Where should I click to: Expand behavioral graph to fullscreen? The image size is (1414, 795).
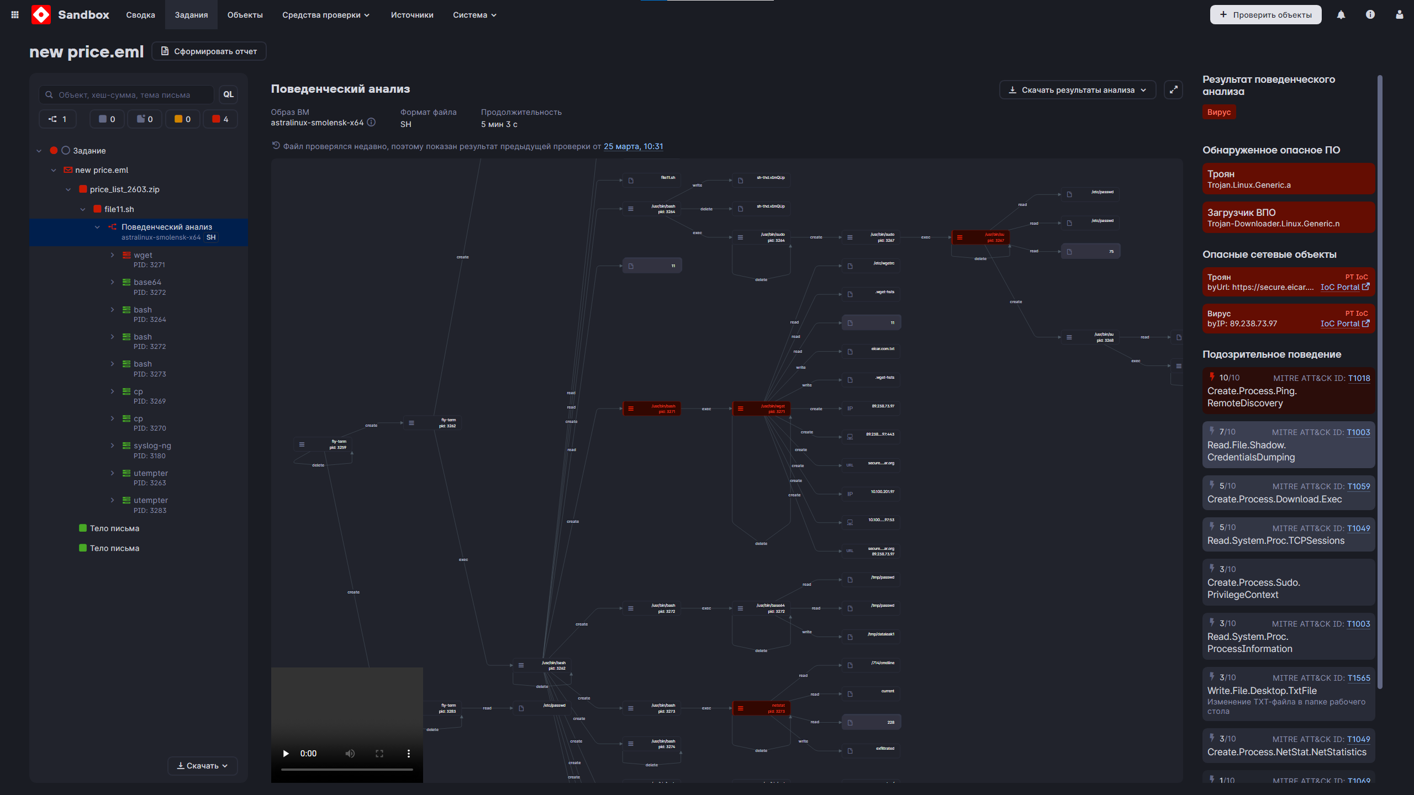(x=1173, y=89)
